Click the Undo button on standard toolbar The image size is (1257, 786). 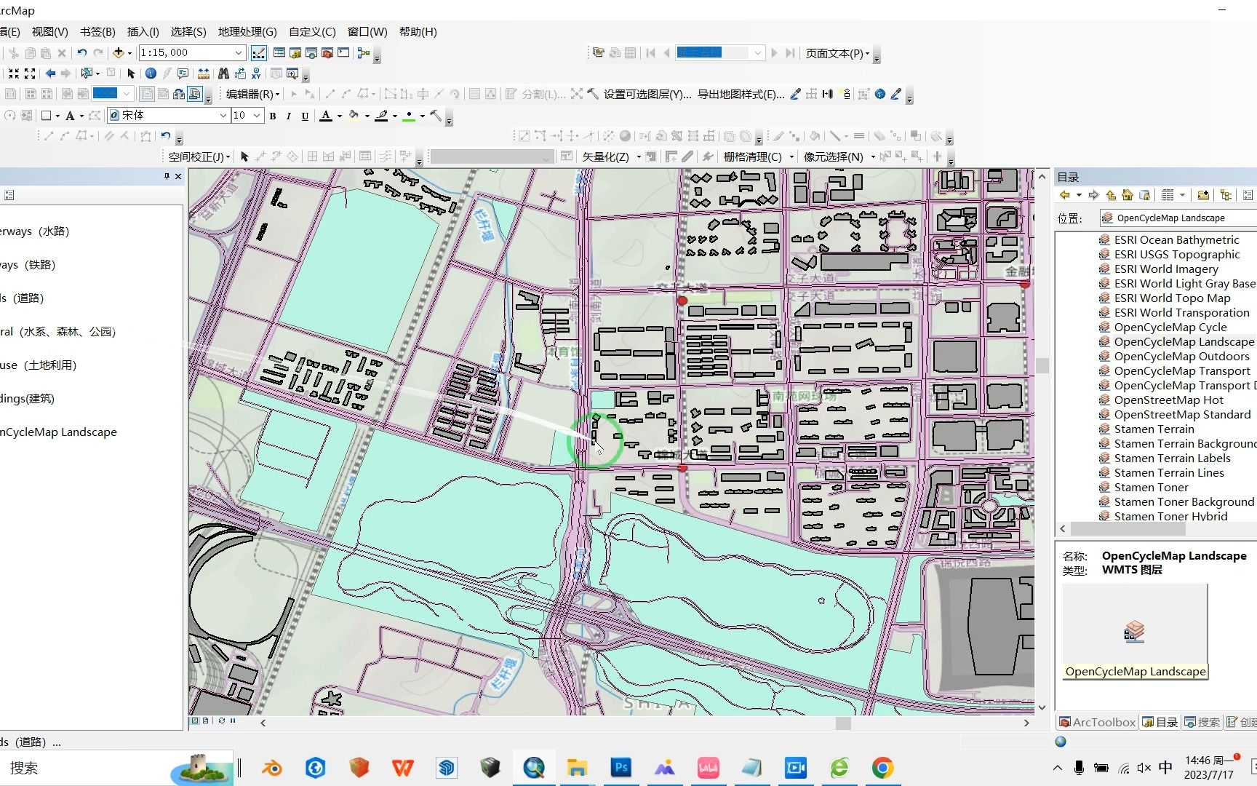(81, 52)
